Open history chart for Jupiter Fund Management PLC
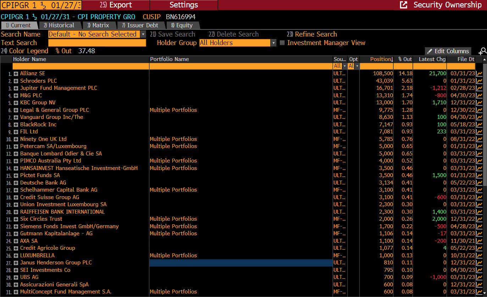The width and height of the screenshot is (487, 297). pyautogui.click(x=479, y=88)
